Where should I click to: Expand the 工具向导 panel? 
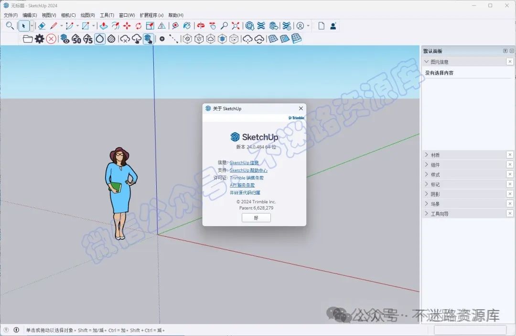427,213
